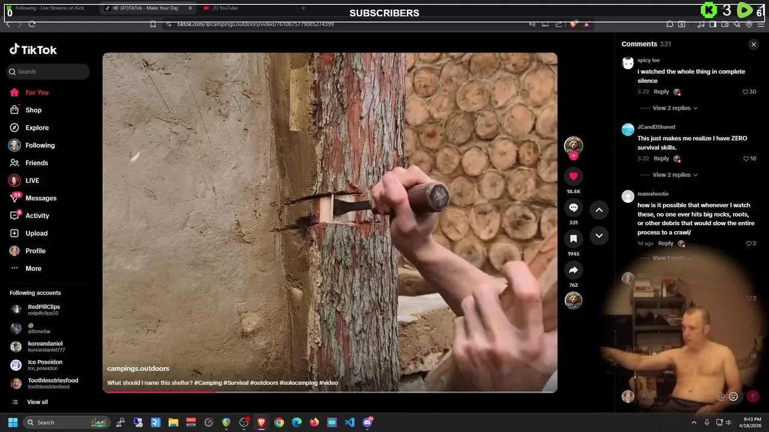Image resolution: width=769 pixels, height=432 pixels.
Task: Like mamahootie's comment
Action: [x=749, y=244]
